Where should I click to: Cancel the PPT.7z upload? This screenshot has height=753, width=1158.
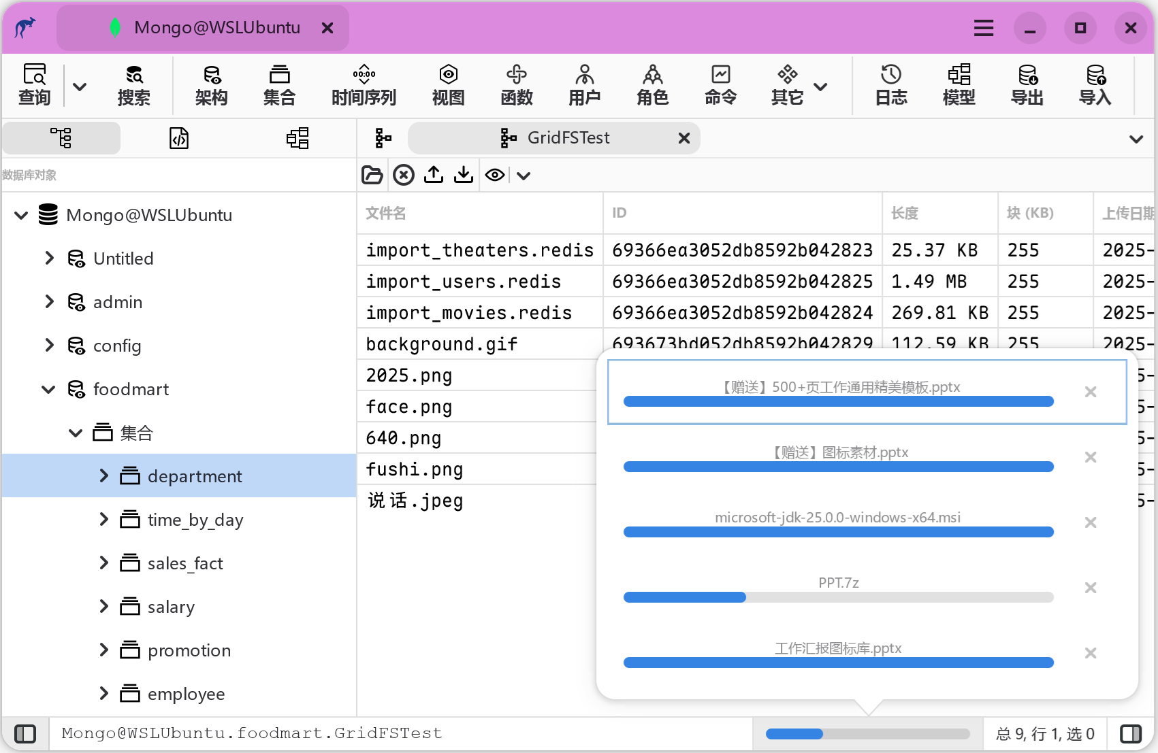(1091, 588)
